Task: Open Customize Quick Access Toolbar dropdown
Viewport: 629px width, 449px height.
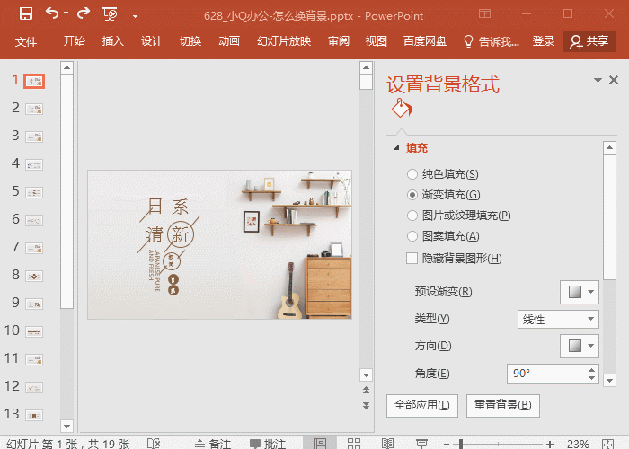Action: 135,15
